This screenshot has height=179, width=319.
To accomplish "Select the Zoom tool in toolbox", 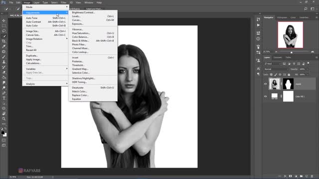I will (x=3, y=119).
